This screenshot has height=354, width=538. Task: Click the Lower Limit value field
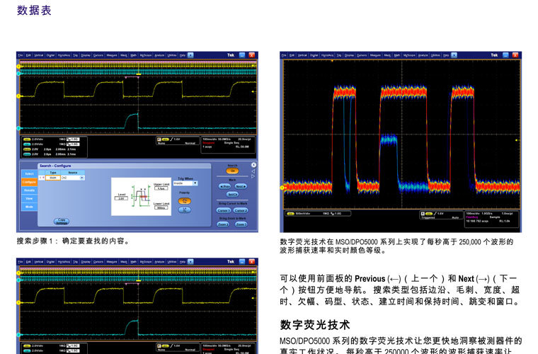[161, 207]
